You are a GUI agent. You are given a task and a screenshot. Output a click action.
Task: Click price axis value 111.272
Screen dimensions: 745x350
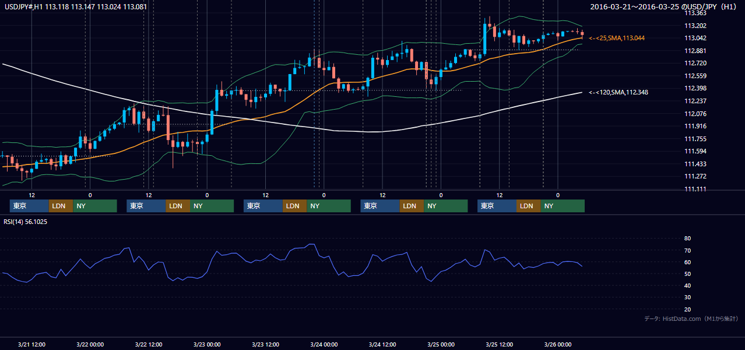point(695,176)
